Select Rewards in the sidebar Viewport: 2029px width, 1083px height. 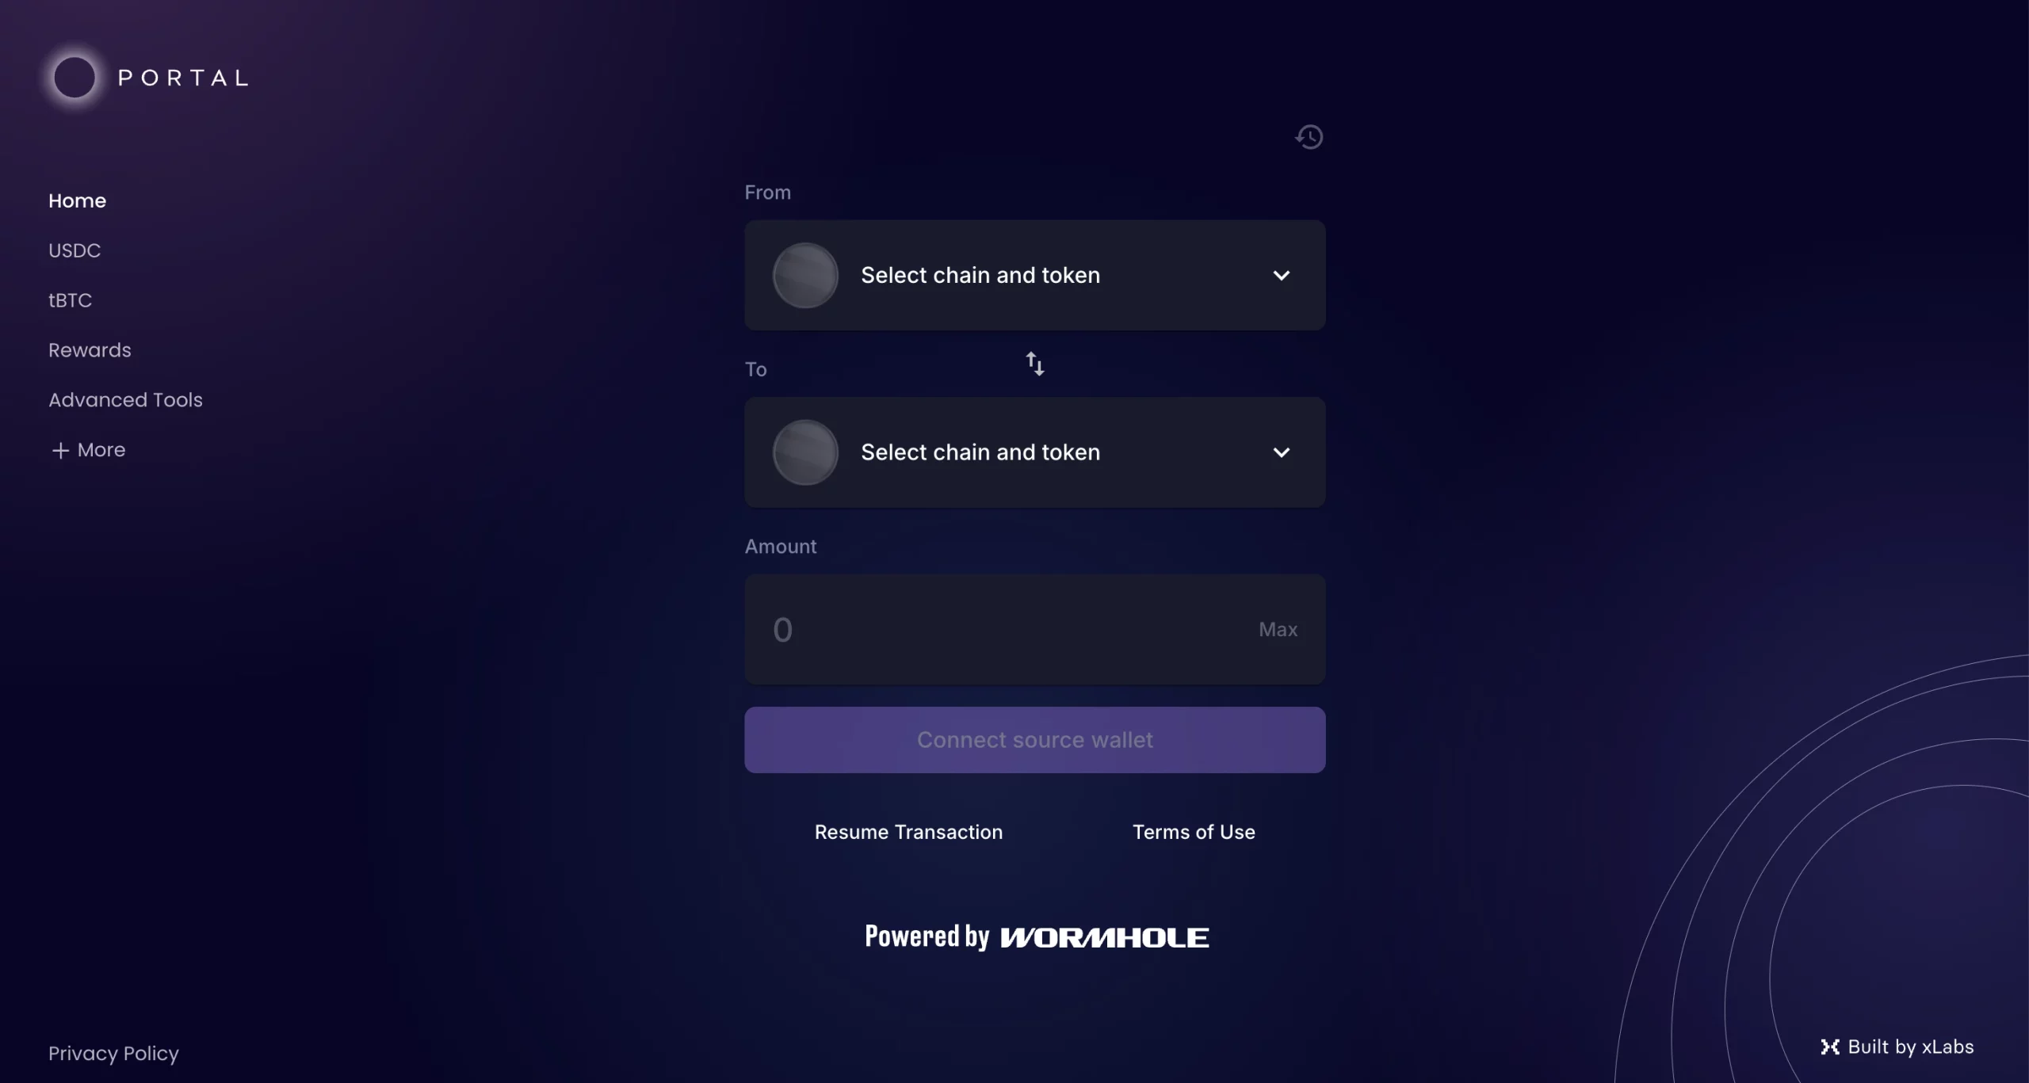[90, 350]
